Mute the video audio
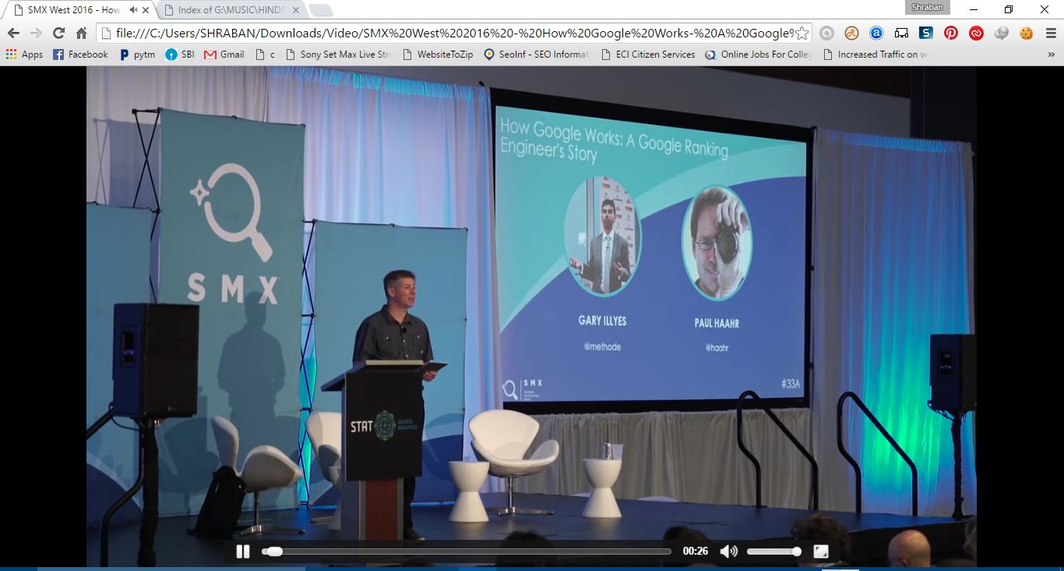 (729, 551)
